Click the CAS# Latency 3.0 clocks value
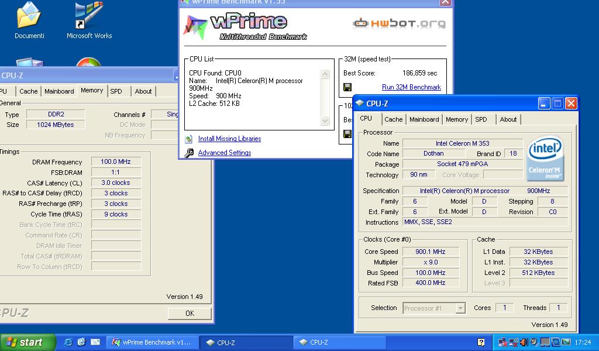599x351 pixels. pyautogui.click(x=116, y=183)
